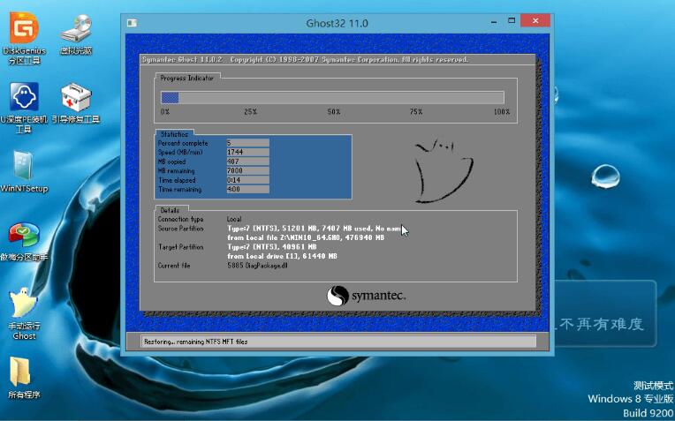Screen dimensions: 675x421
Task: Click the Ghost mascot drawing
Action: pos(444,170)
